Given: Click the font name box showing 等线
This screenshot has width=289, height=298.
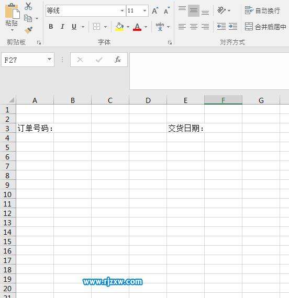Looking at the screenshot, I should (83, 10).
